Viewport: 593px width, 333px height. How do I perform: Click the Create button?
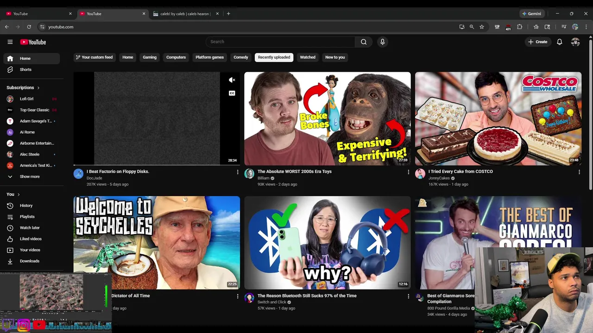pyautogui.click(x=538, y=42)
